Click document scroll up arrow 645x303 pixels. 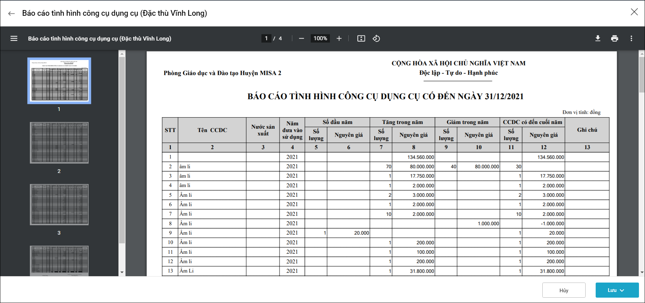(x=642, y=54)
